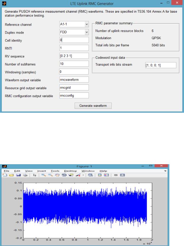Click the '5040 bits' value text
The height and width of the screenshot is (246, 184).
pos(158,45)
